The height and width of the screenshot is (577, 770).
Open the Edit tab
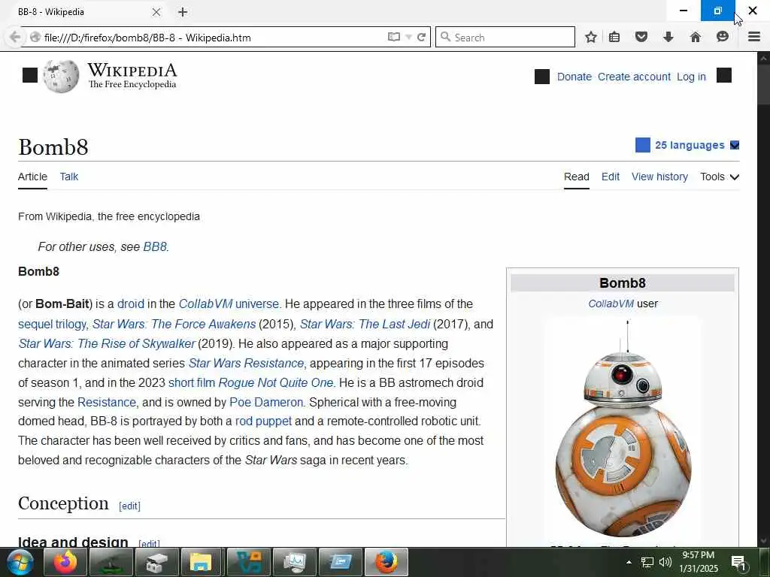[611, 177]
